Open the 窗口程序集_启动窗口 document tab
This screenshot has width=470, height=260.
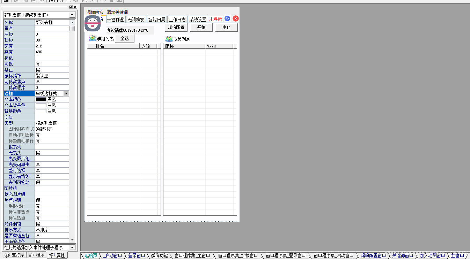pyautogui.click(x=333, y=256)
